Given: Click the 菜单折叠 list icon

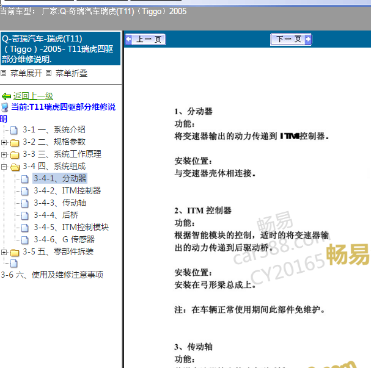Looking at the screenshot, I should click(48, 73).
